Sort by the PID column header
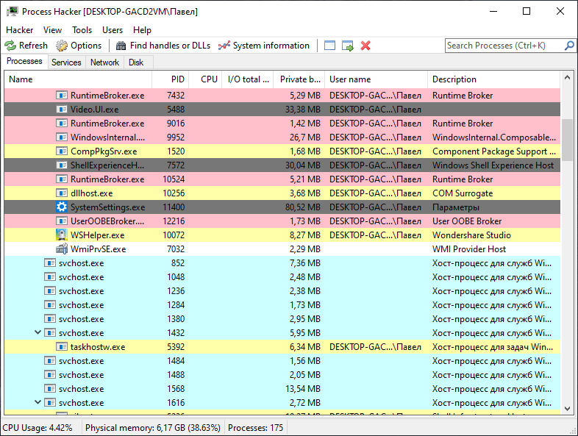This screenshot has height=436, width=578. (171, 79)
